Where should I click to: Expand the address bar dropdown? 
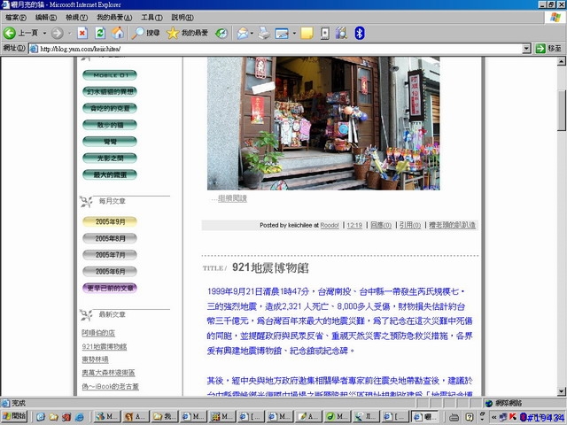[x=526, y=49]
